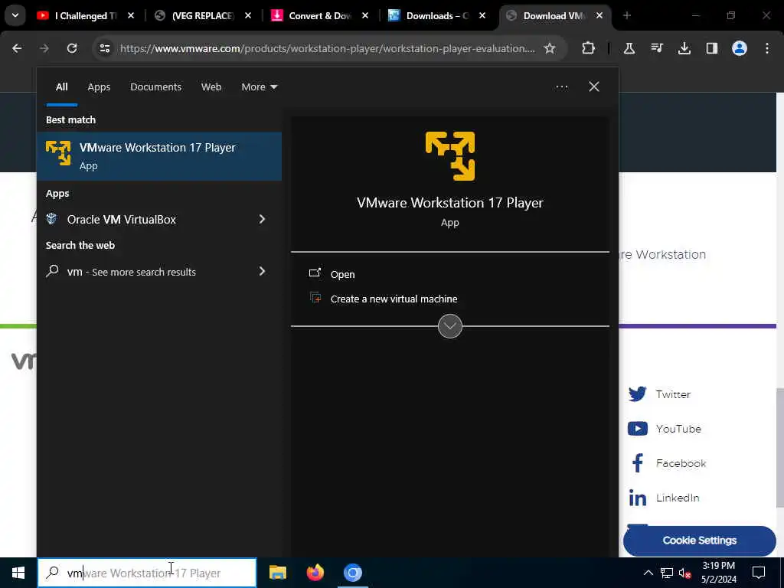The width and height of the screenshot is (784, 588).
Task: Open the More filter dropdown
Action: (x=259, y=87)
